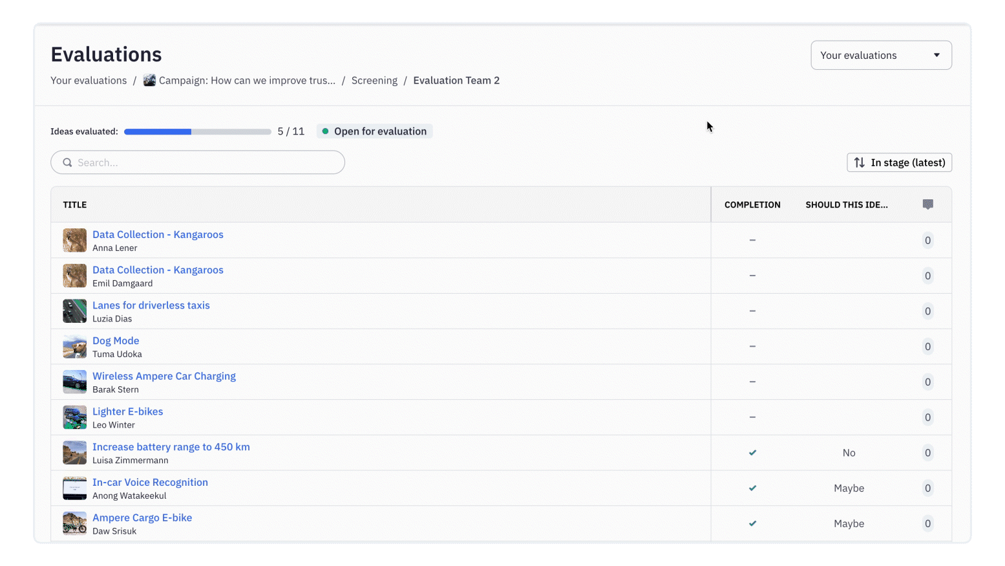Navigate to the Screening breadcrumb
The image size is (1005, 566).
pos(374,80)
